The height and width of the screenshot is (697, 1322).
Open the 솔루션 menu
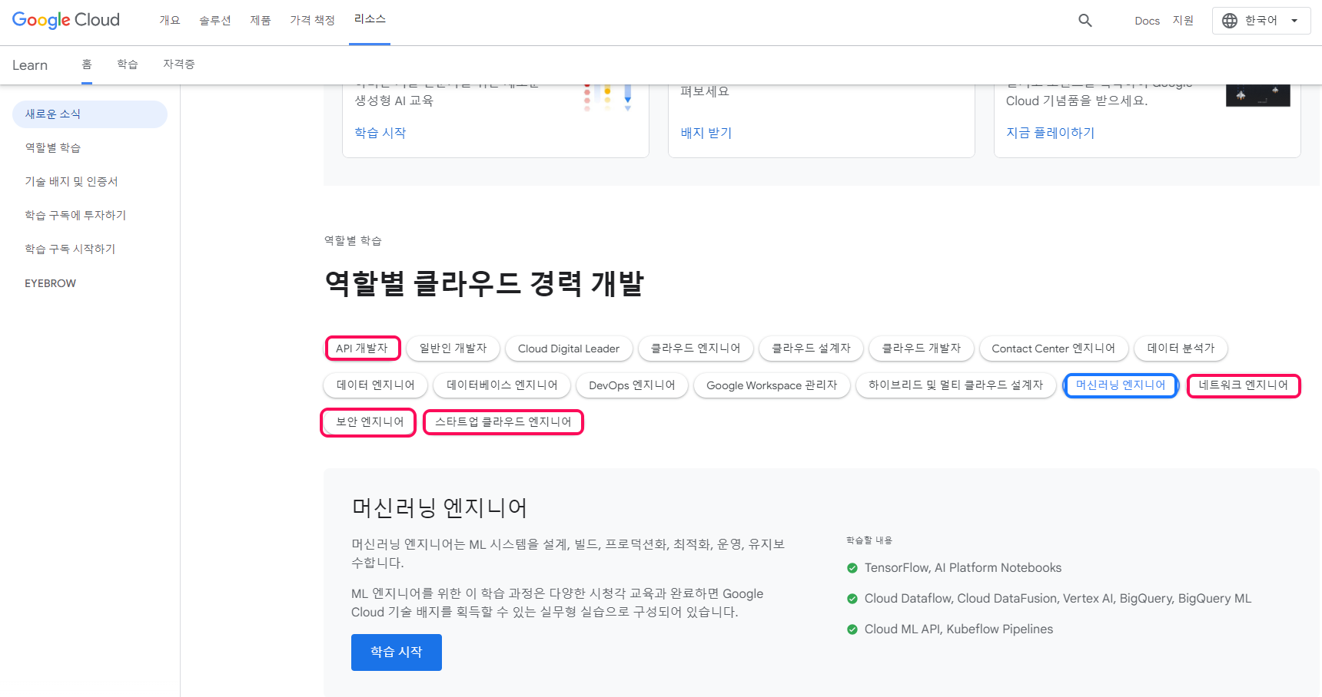pyautogui.click(x=215, y=21)
